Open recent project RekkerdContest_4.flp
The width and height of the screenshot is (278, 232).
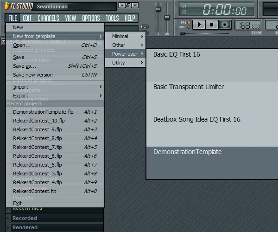[55, 182]
